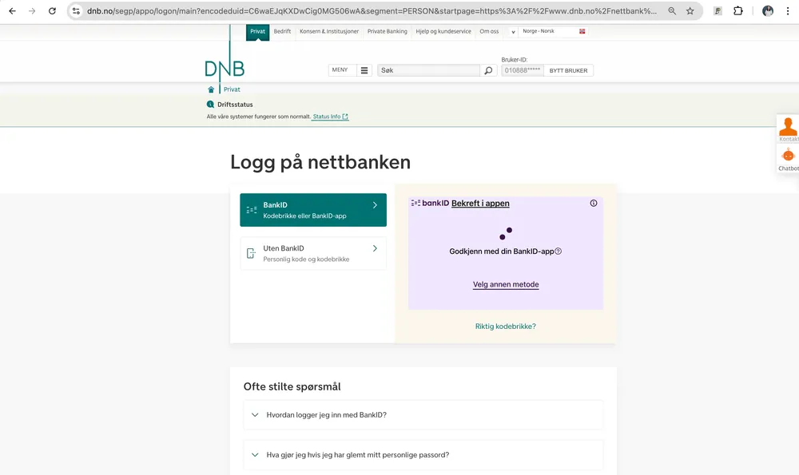This screenshot has height=475, width=799.
Task: Reload the page using browser refresh icon
Action: pos(52,10)
